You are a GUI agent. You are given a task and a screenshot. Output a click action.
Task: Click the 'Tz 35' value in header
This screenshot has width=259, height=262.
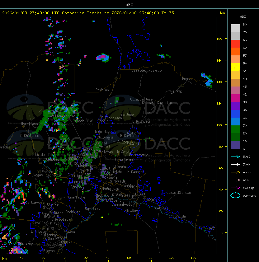tap(168, 13)
